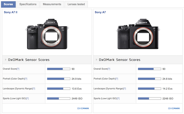Screen dimensions: 184x114
Task: Click the Sony A7 color depth bar
Action: pyautogui.click(x=150, y=79)
